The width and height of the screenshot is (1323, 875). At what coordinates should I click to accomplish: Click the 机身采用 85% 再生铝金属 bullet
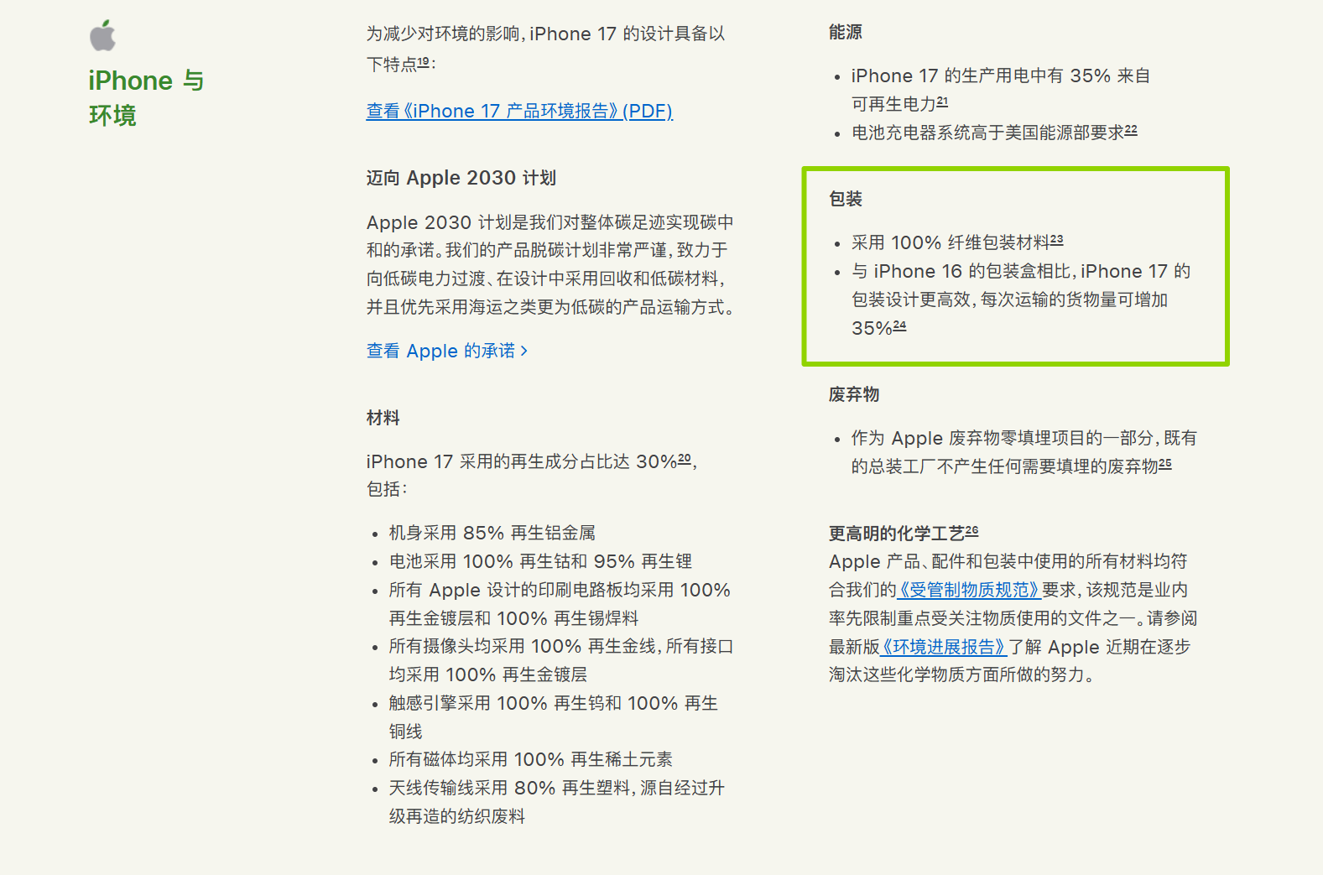point(492,533)
